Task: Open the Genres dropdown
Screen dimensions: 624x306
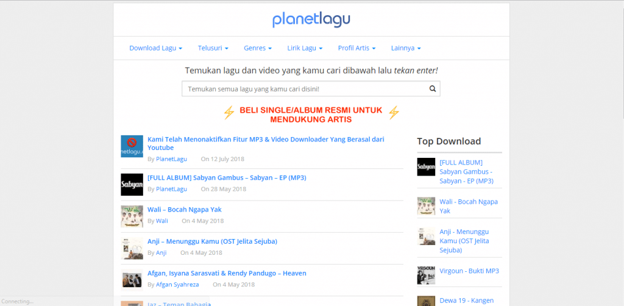Action: (x=258, y=48)
